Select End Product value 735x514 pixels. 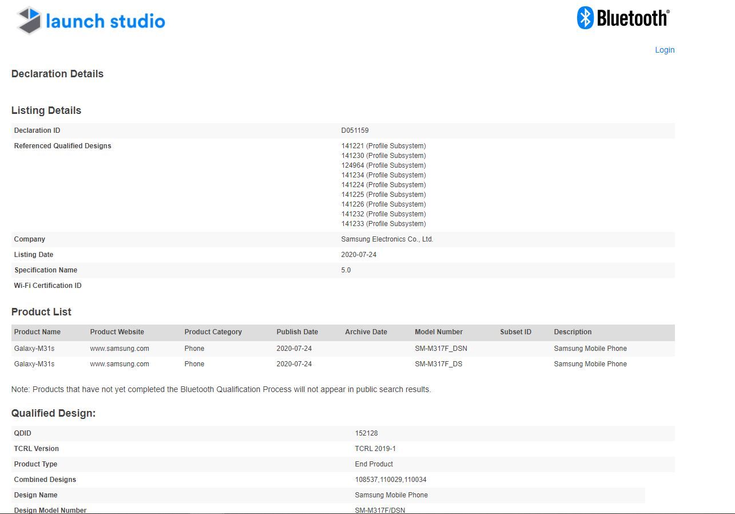374,464
